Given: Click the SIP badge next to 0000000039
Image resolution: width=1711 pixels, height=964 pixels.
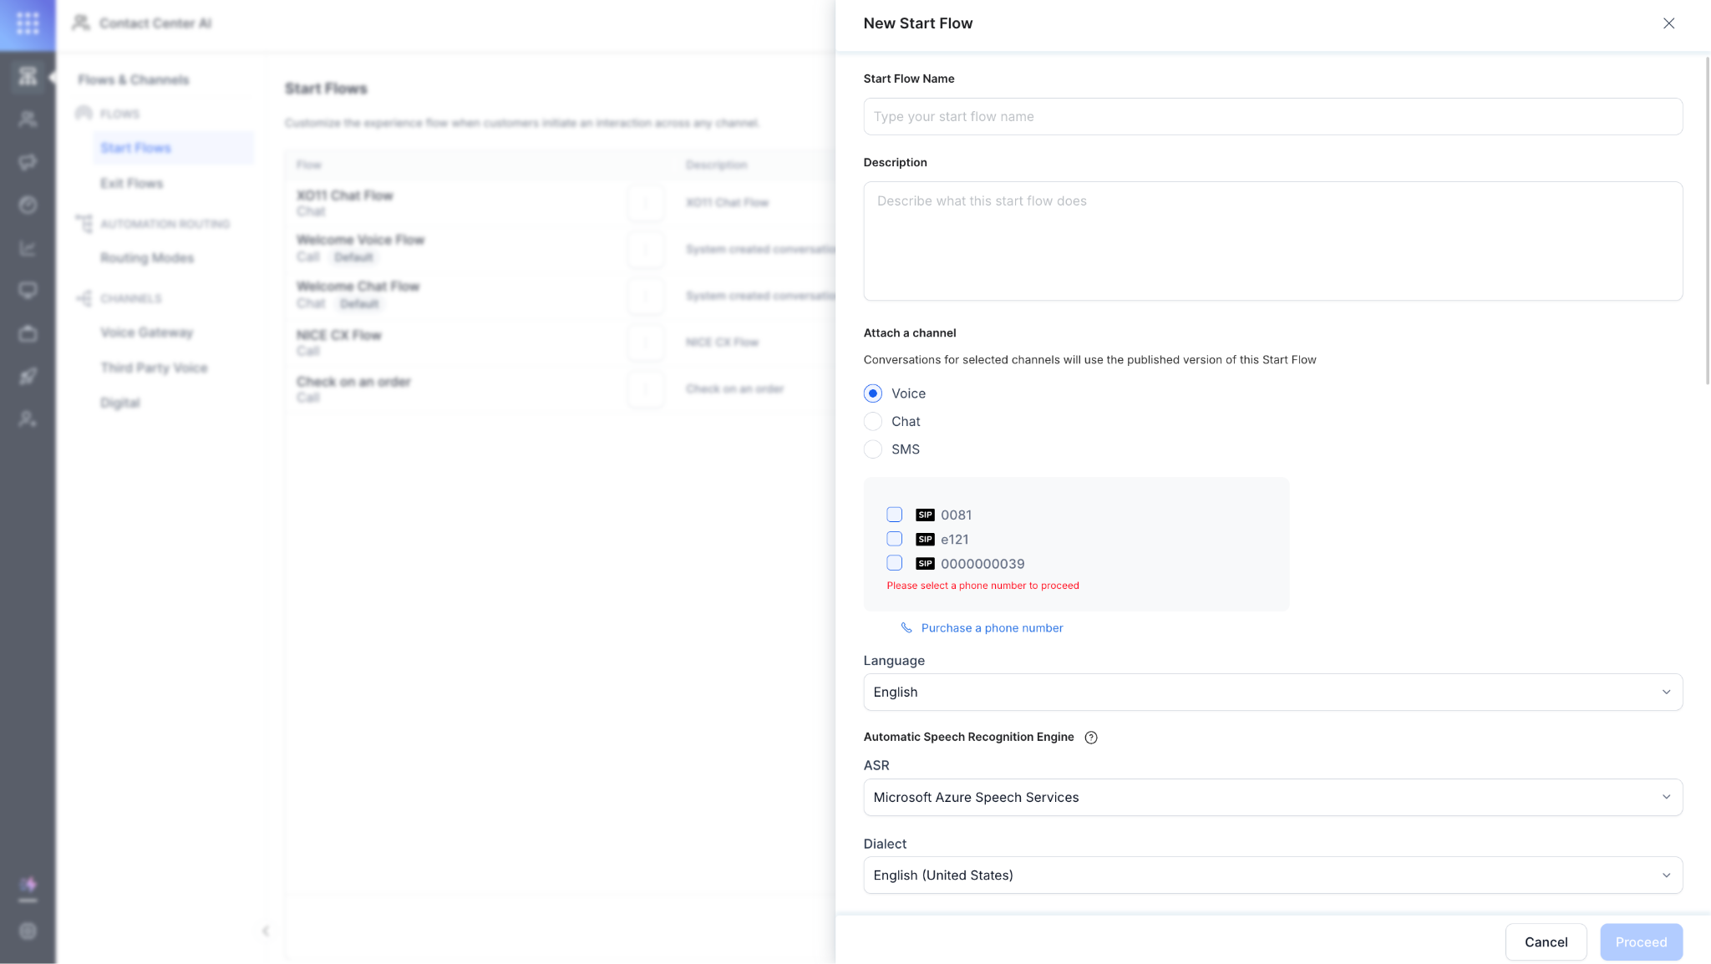Looking at the screenshot, I should 925,564.
